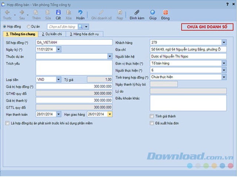
Task: Click the Đóng close toolbar icon
Action: click(x=166, y=13)
